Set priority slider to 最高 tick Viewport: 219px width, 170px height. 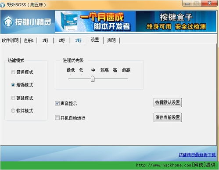(126, 75)
